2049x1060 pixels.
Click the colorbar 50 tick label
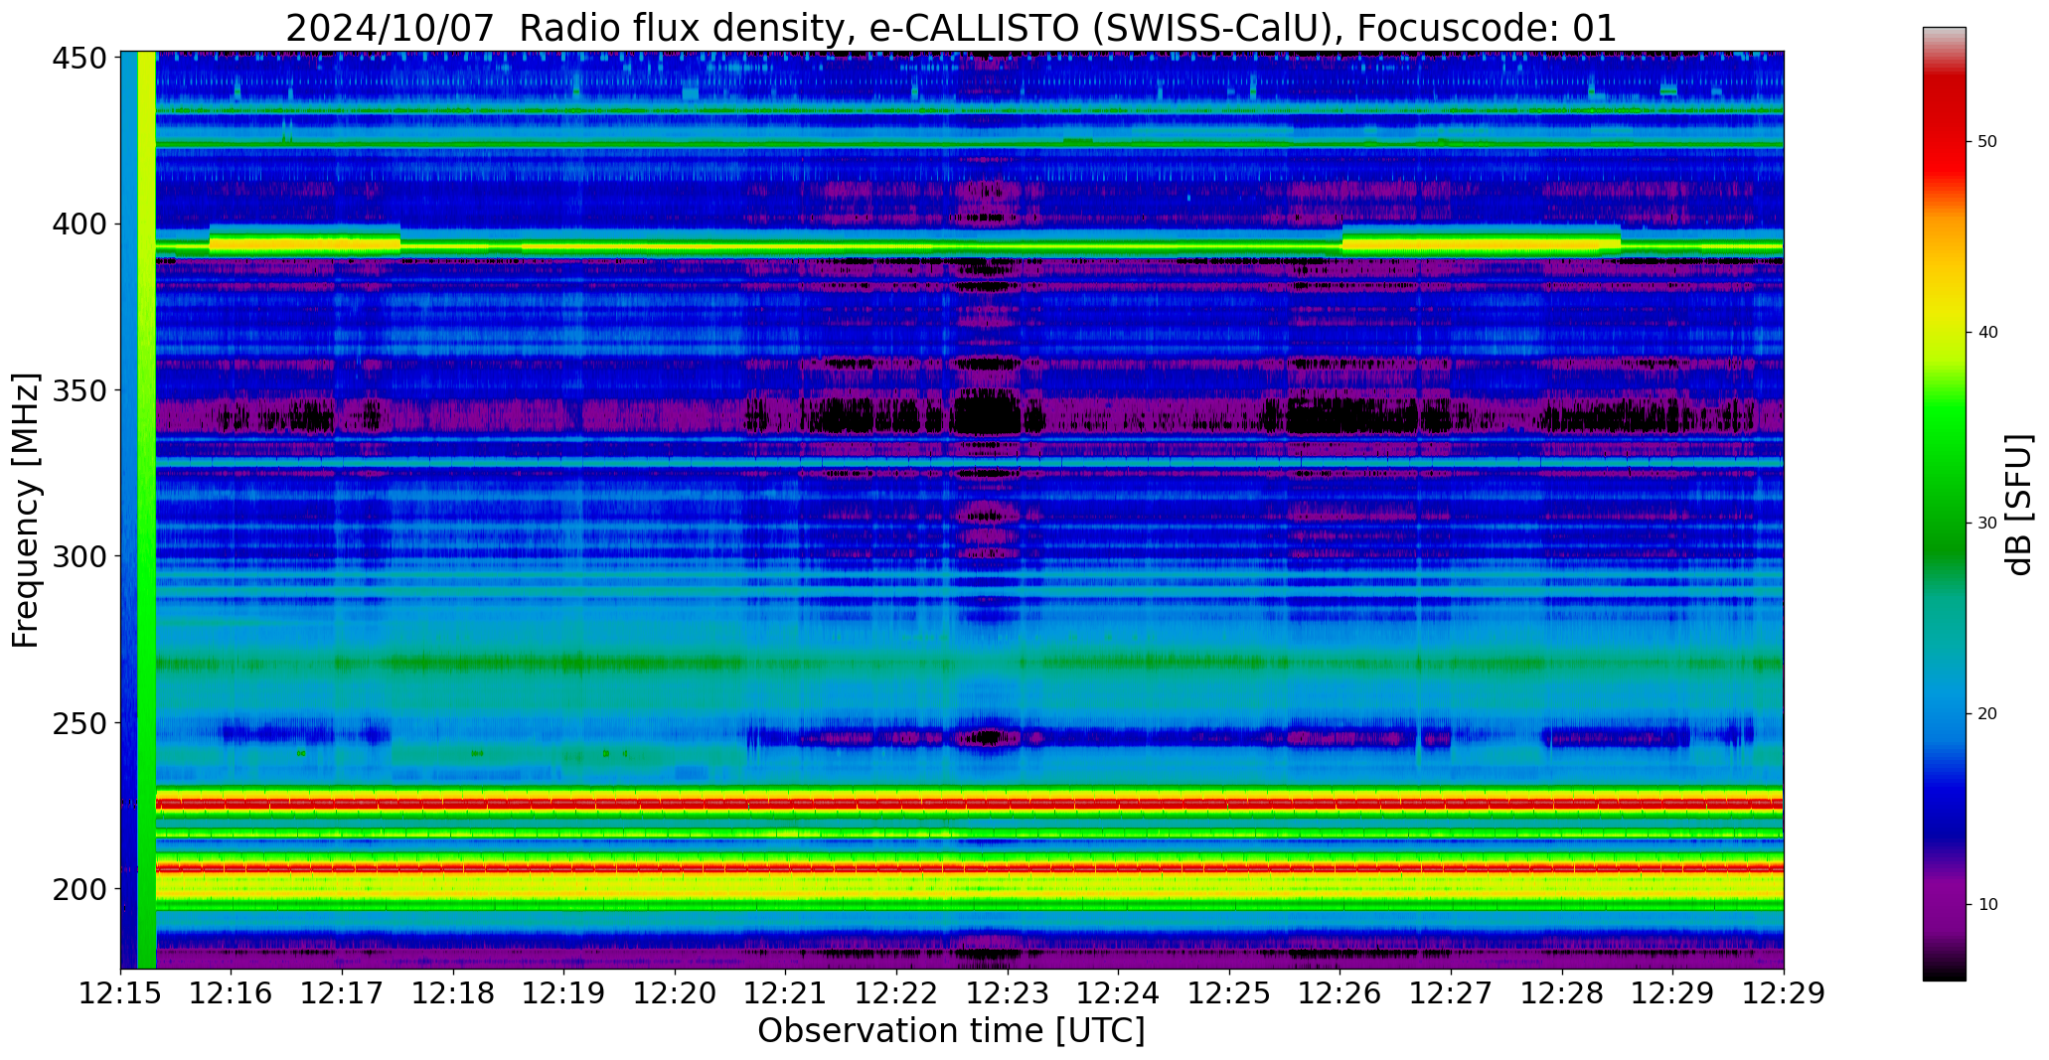click(1987, 142)
